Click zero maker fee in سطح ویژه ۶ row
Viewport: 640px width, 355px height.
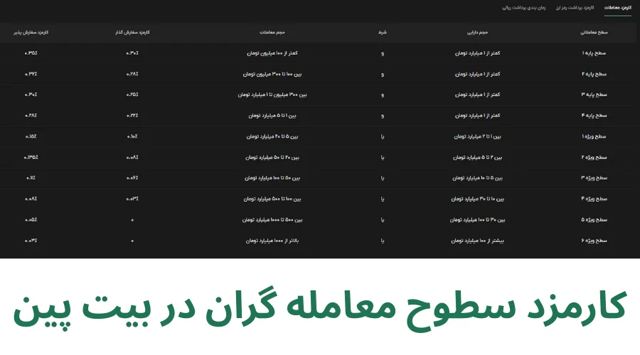pos(132,241)
